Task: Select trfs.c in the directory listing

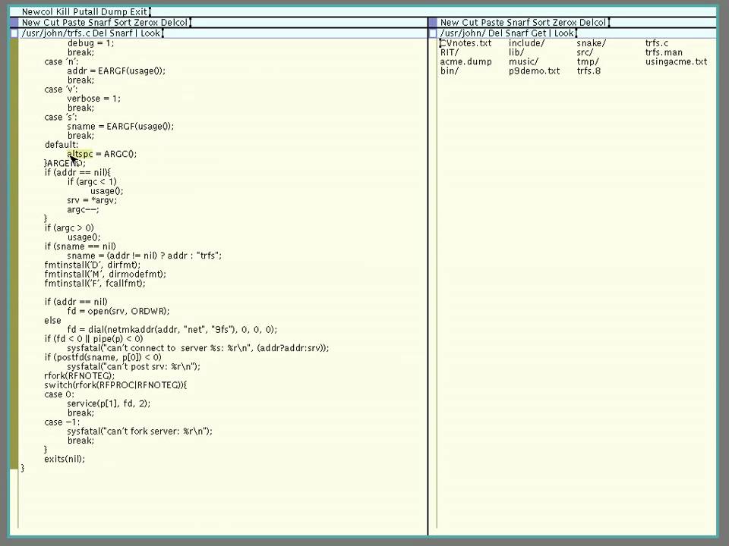Action: (x=657, y=43)
